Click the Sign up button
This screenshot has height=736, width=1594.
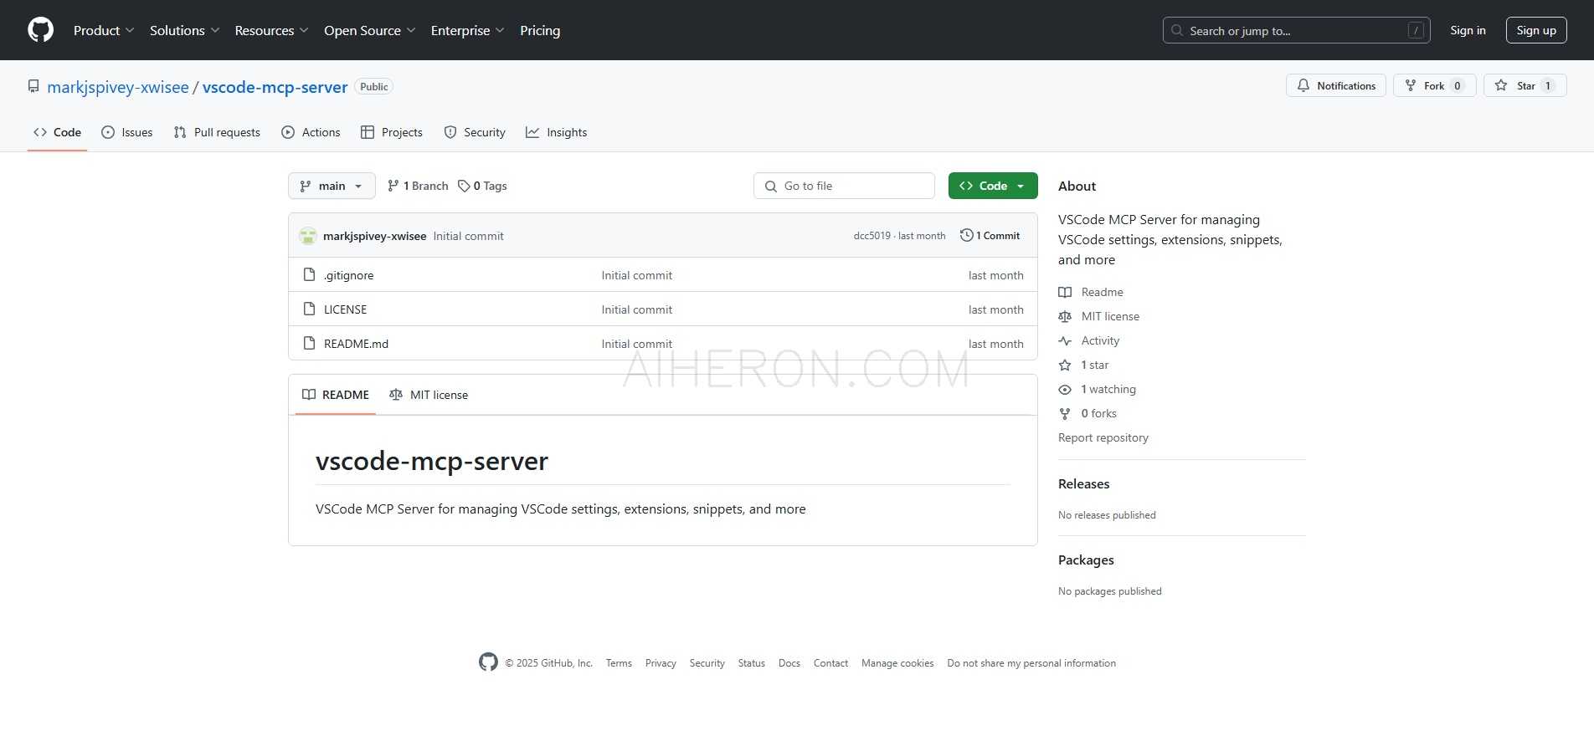pyautogui.click(x=1536, y=30)
